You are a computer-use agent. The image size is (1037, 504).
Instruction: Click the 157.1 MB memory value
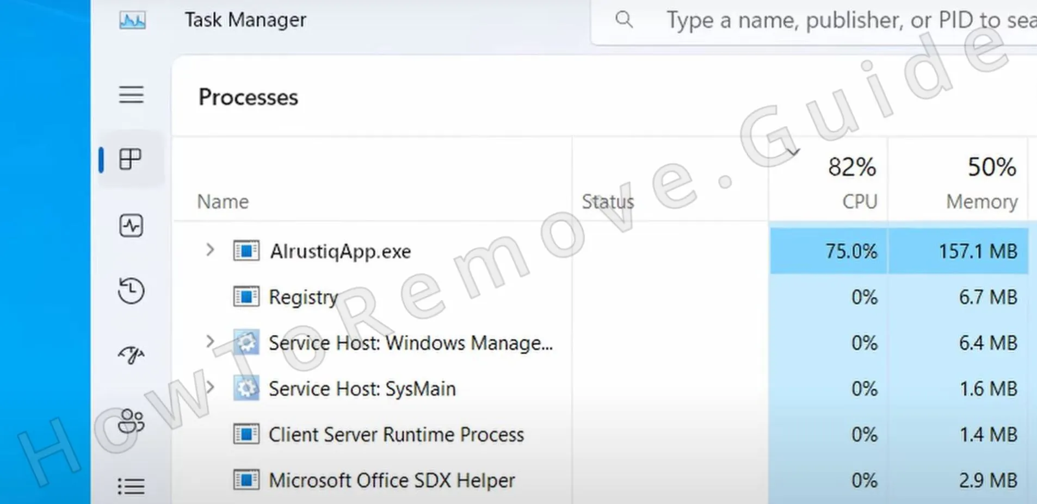pyautogui.click(x=978, y=251)
